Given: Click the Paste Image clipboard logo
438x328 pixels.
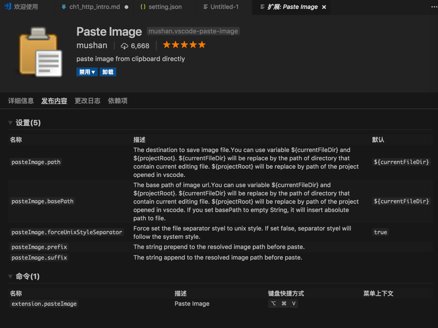Looking at the screenshot, I should click(x=41, y=51).
